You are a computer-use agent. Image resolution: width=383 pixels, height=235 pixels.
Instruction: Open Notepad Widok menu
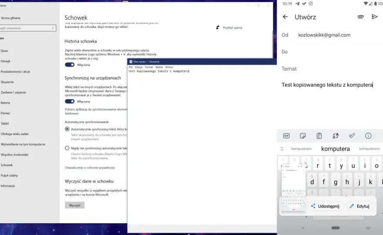coord(159,67)
